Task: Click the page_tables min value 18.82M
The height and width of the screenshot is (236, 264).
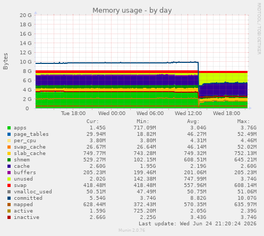Action: pos(146,134)
